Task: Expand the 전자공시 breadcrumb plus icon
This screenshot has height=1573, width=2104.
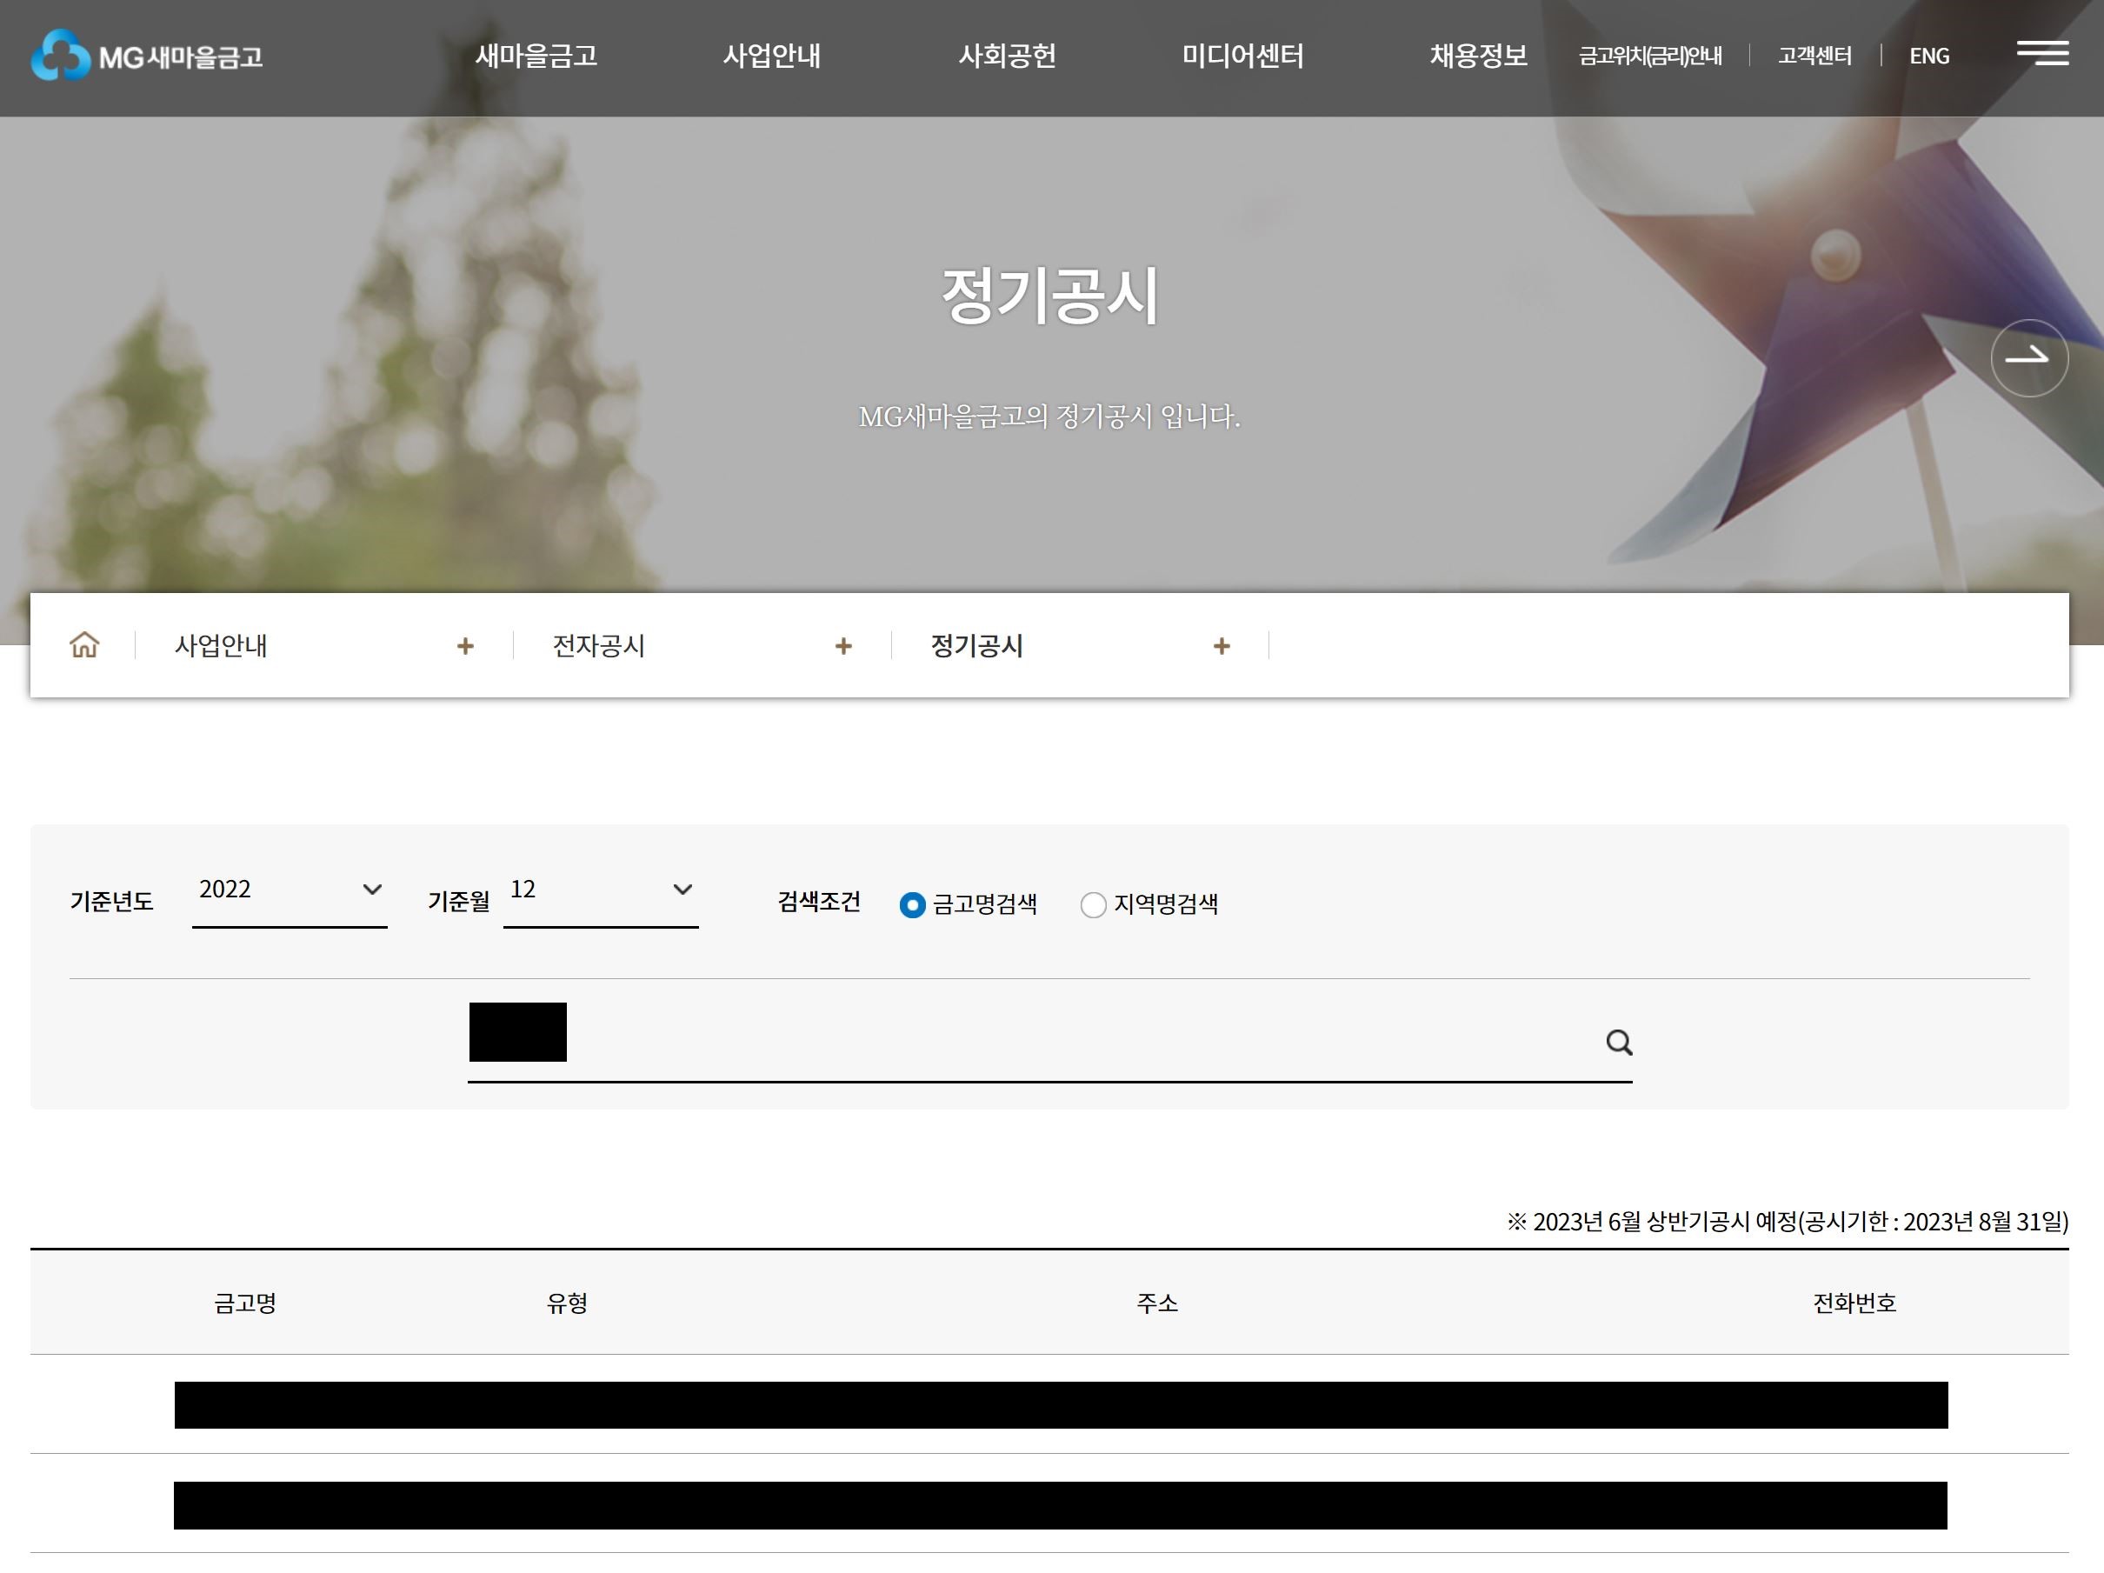Action: tap(842, 646)
